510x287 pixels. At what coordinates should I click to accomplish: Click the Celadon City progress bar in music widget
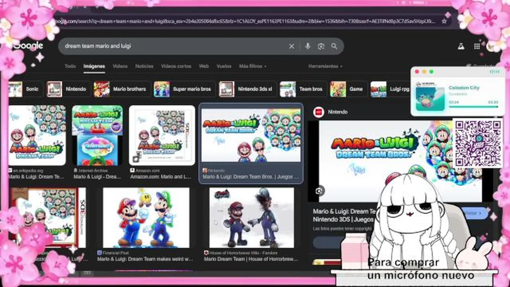click(473, 106)
